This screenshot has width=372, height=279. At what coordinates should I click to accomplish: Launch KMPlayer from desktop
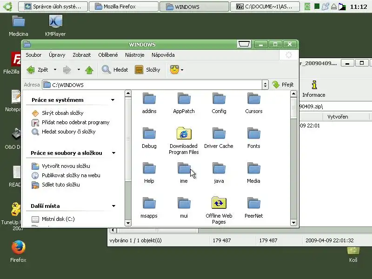(55, 26)
